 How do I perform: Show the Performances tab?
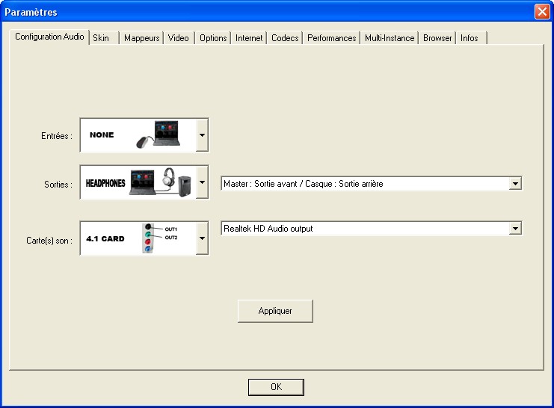pyautogui.click(x=331, y=38)
